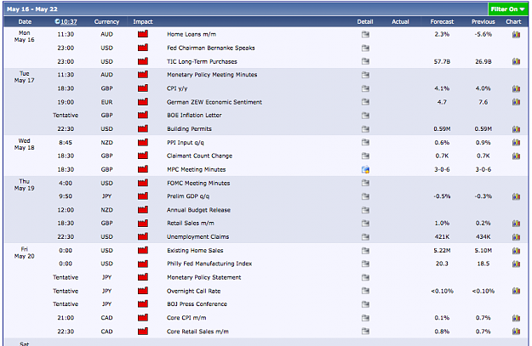This screenshot has width=532, height=346.
Task: Click the red impact icon for FOMC Meeting Minutes
Action: (x=143, y=183)
